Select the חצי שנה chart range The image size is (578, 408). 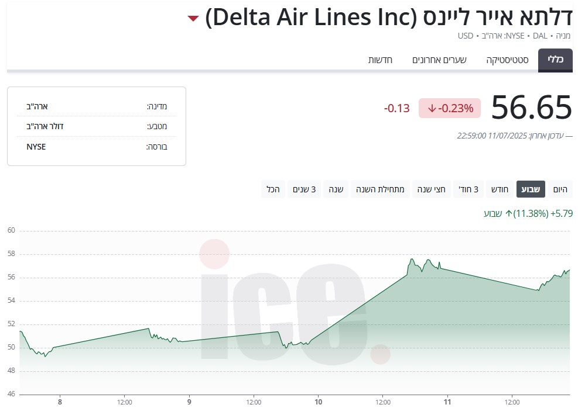(x=432, y=189)
